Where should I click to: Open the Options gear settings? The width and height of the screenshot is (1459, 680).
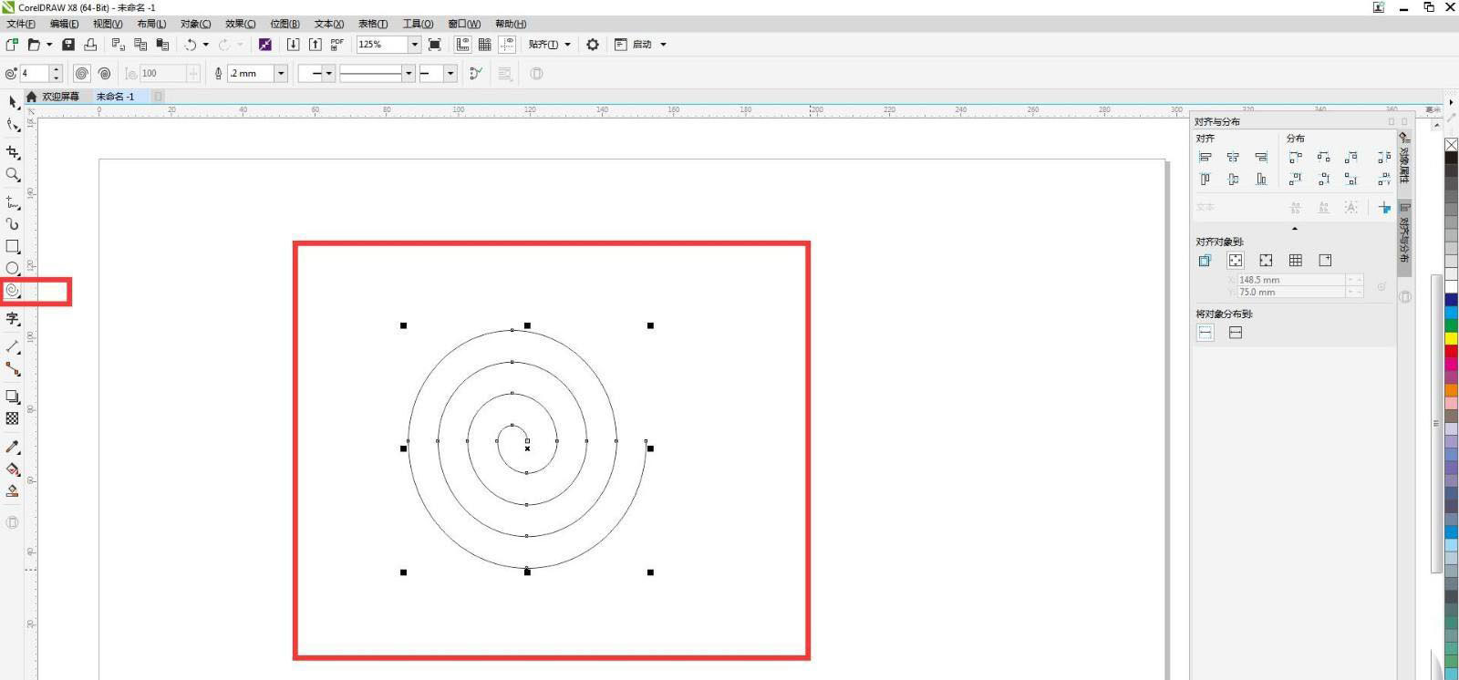(593, 44)
